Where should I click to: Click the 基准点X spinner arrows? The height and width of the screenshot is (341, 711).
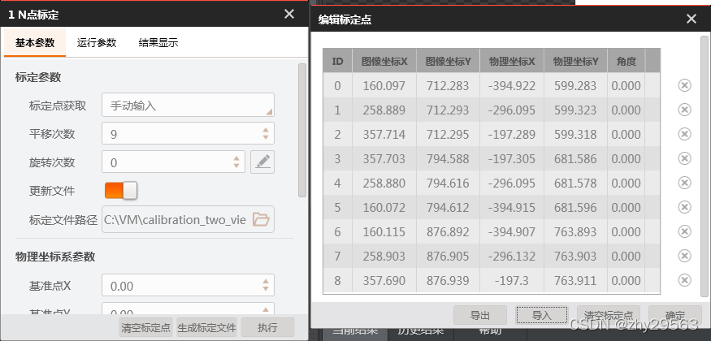pos(266,286)
